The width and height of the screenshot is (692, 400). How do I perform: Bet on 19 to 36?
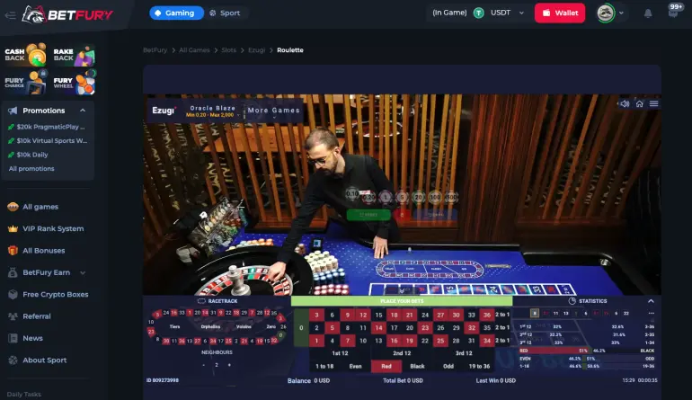coord(479,366)
